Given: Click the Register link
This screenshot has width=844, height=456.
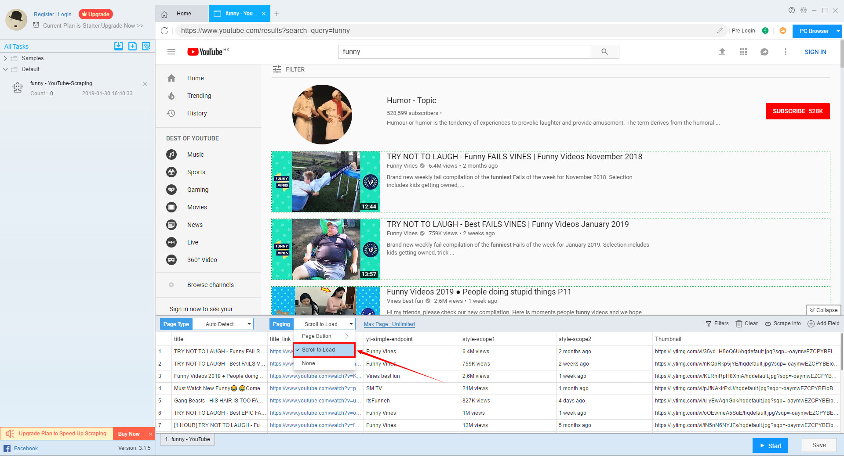Looking at the screenshot, I should pyautogui.click(x=44, y=14).
